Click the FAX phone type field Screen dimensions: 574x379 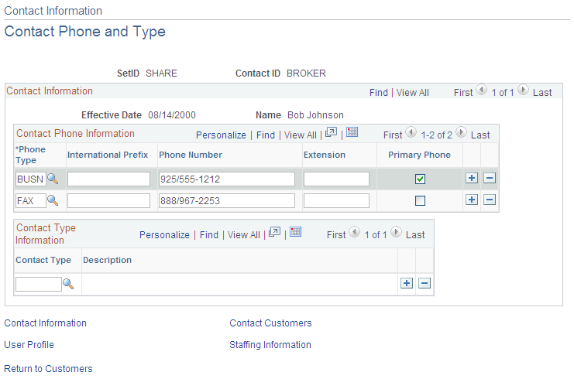click(x=31, y=200)
